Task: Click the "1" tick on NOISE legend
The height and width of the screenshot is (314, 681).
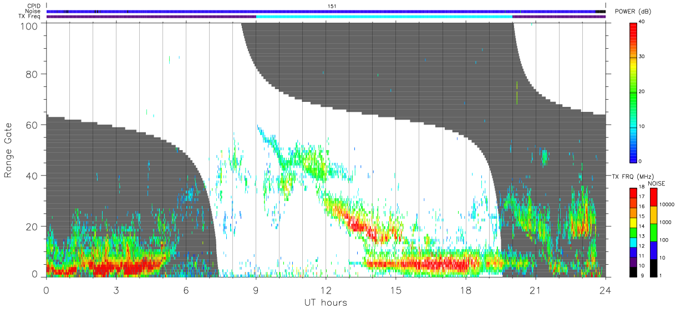Action: (661, 275)
